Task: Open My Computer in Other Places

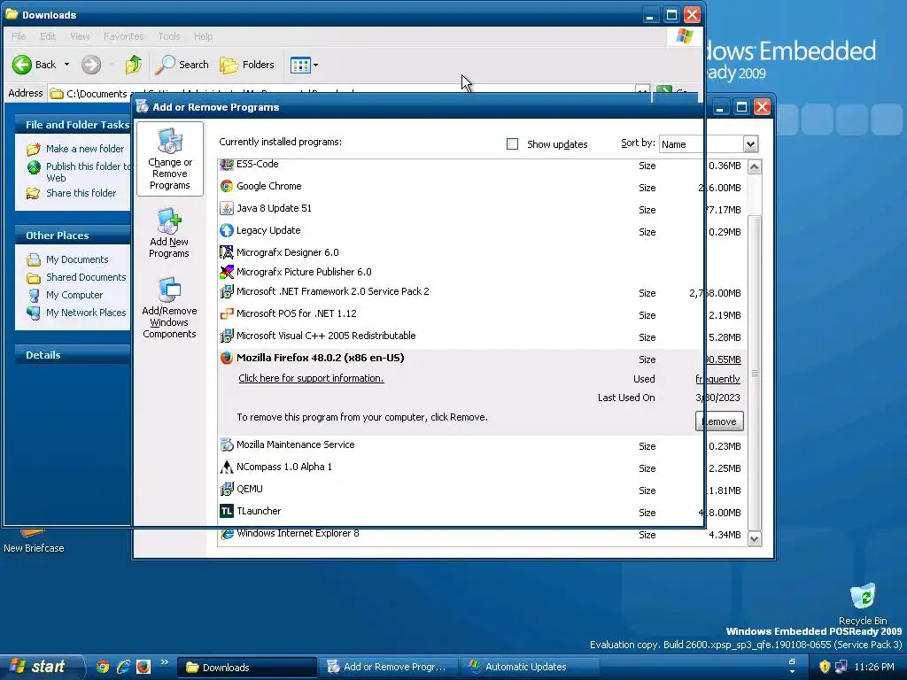Action: (74, 295)
